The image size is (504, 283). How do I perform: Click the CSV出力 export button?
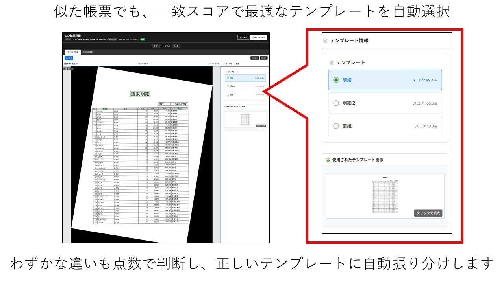[263, 58]
